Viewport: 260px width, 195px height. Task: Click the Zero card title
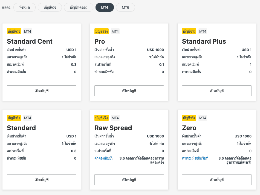[189, 128]
